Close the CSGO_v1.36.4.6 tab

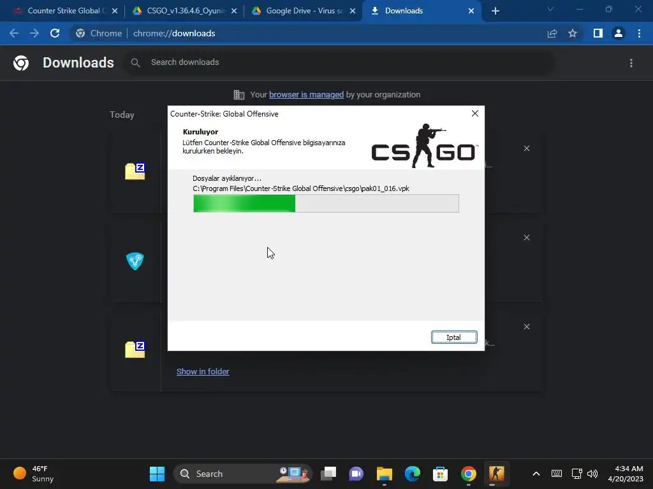point(234,11)
